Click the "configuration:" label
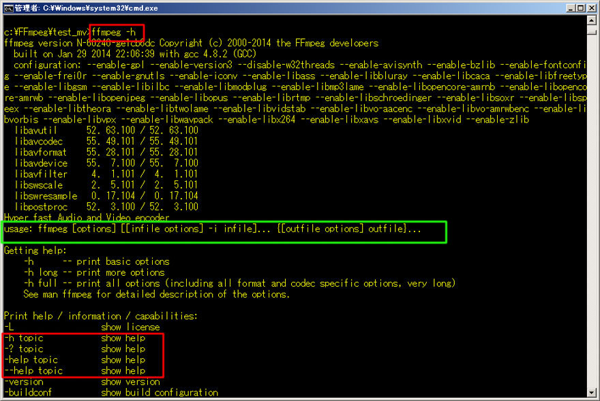This screenshot has height=401, width=600. click(x=47, y=65)
